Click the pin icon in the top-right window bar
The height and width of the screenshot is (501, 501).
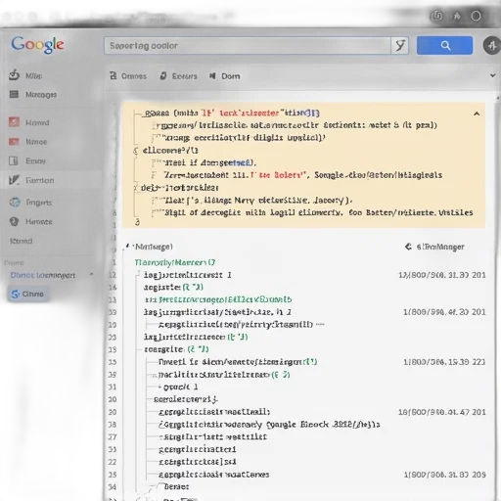[x=457, y=16]
